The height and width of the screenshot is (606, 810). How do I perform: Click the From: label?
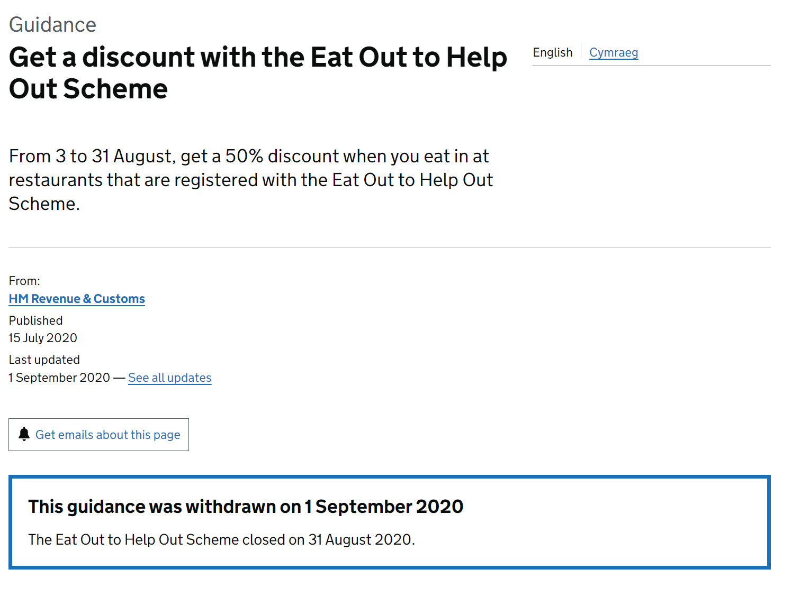pos(24,281)
